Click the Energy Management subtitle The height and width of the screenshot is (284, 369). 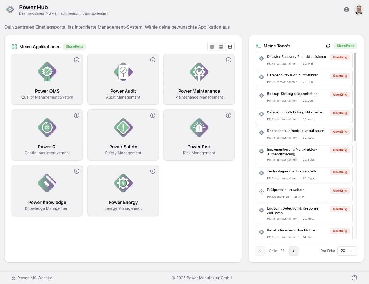point(123,208)
